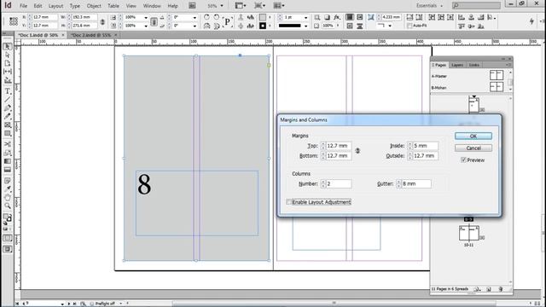Select the Type tool
This screenshot has height=307, width=546.
tap(8, 91)
